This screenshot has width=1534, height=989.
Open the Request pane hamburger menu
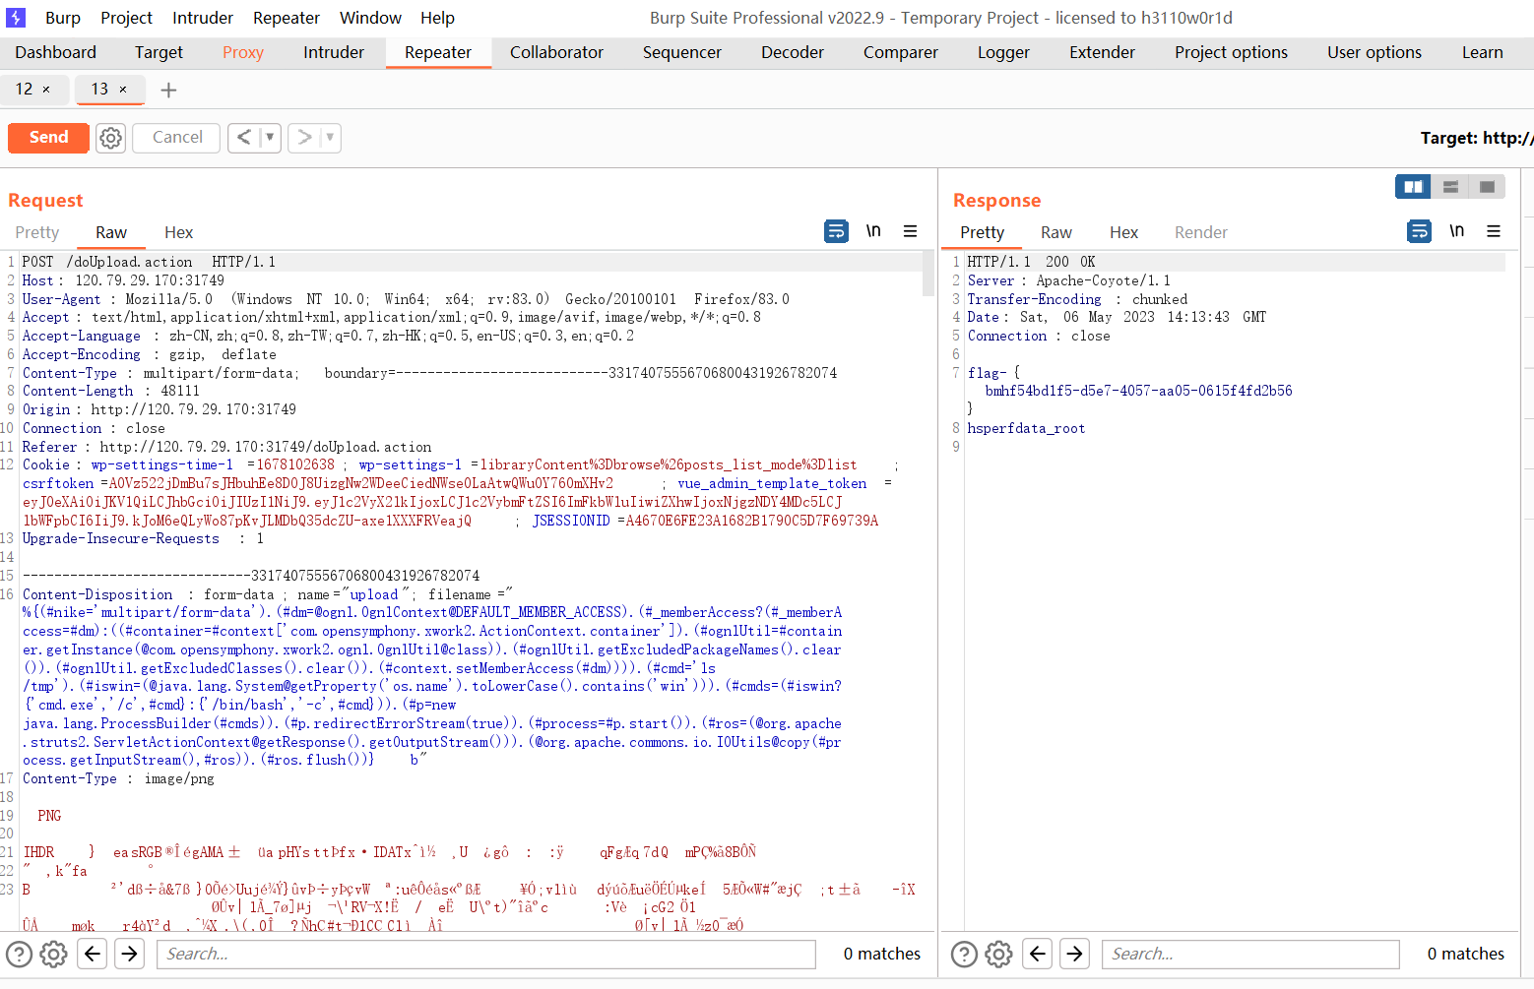coord(910,231)
